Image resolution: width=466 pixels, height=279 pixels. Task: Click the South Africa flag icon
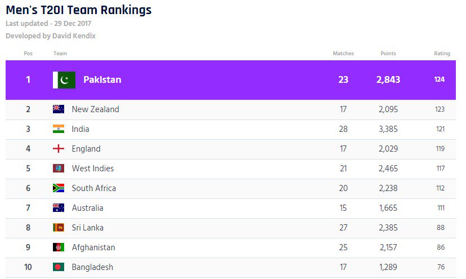click(59, 188)
